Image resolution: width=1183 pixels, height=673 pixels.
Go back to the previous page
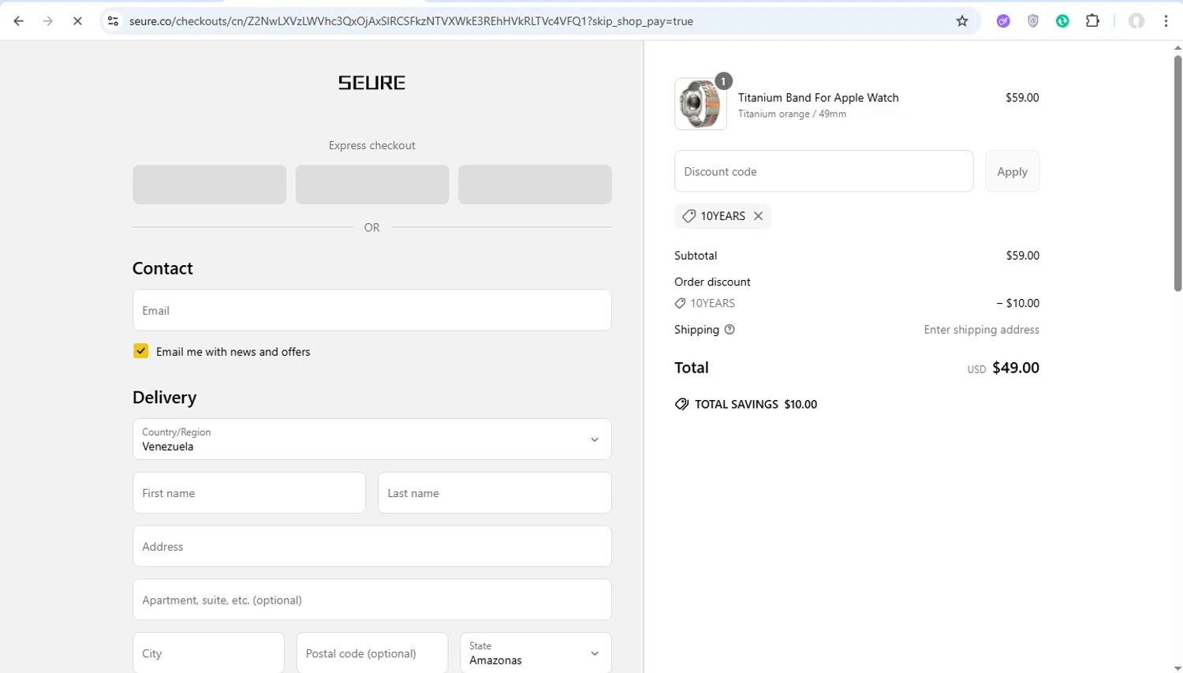click(x=19, y=21)
